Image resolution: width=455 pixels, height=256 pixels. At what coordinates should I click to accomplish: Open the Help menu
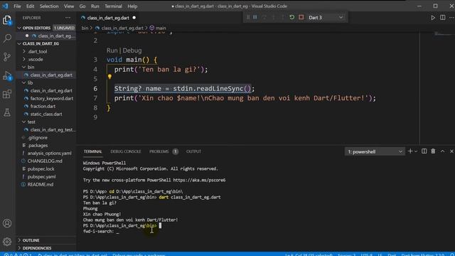pyautogui.click(x=132, y=6)
